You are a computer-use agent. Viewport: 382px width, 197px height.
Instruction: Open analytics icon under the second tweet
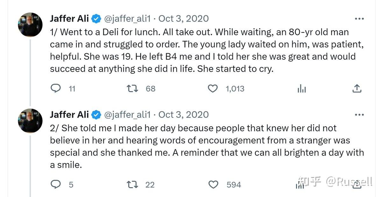pos(300,184)
